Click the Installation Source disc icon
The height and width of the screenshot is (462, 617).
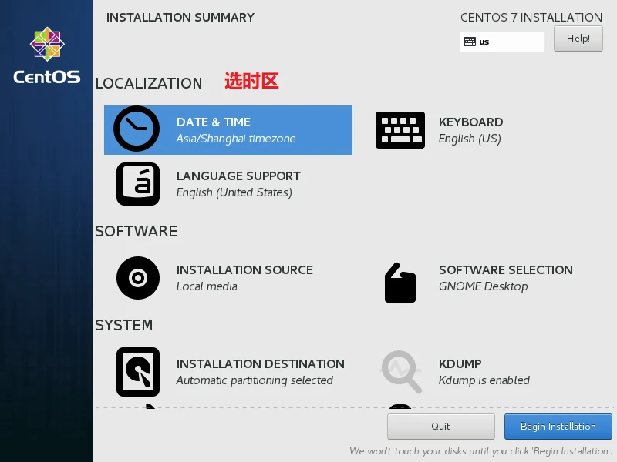[138, 278]
